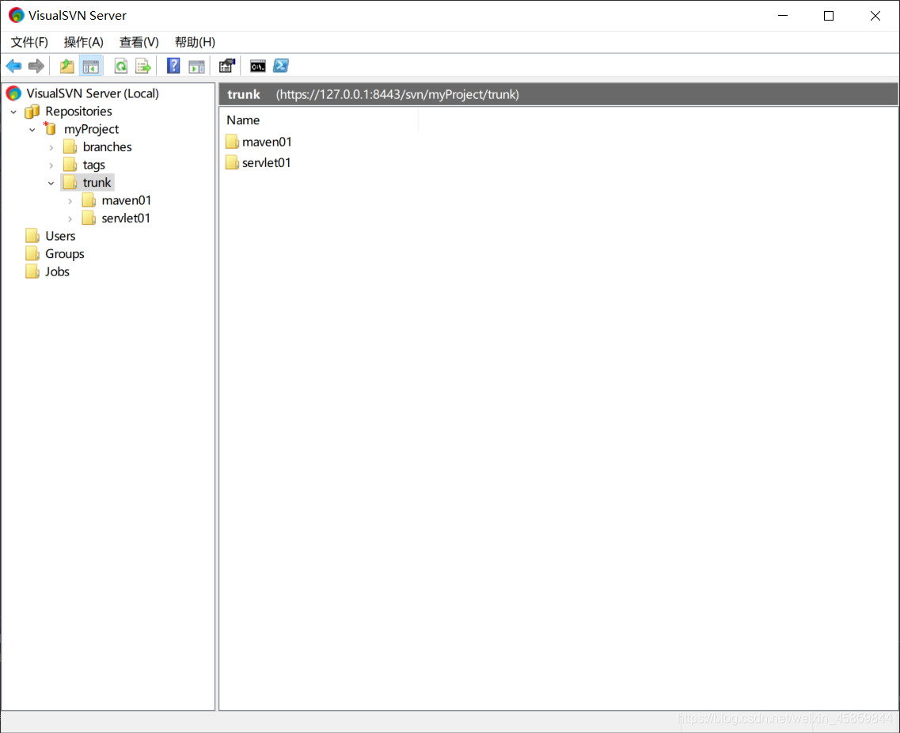Click the myProject repository icon in the tree
The width and height of the screenshot is (900, 733).
[50, 128]
